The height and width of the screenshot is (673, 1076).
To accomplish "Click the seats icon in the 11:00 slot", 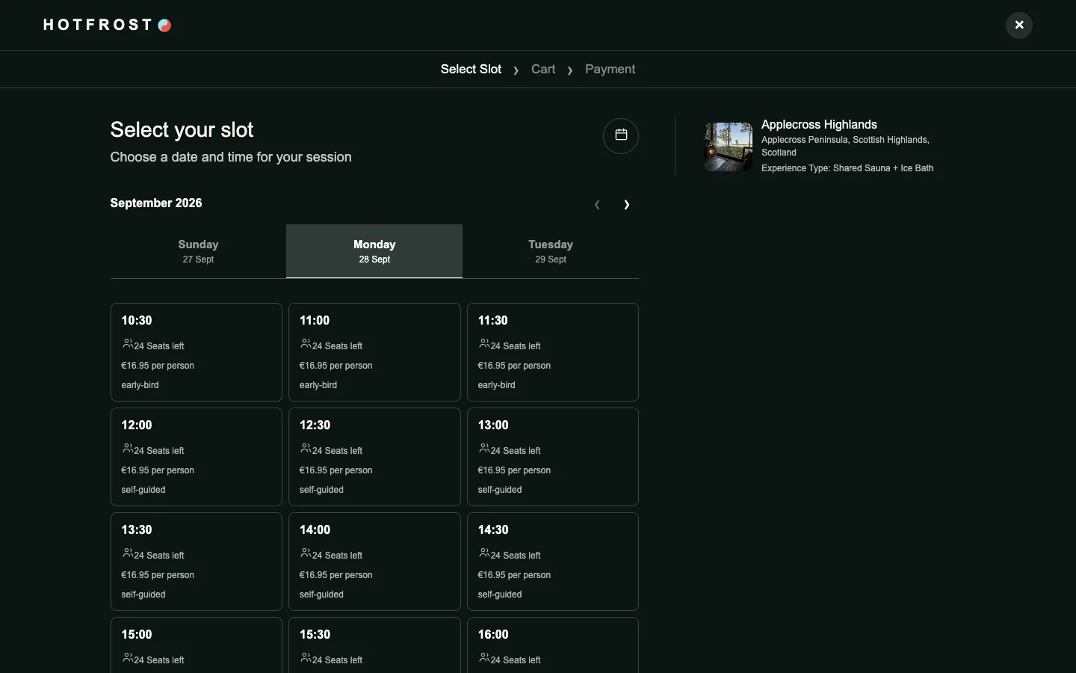I will (306, 344).
